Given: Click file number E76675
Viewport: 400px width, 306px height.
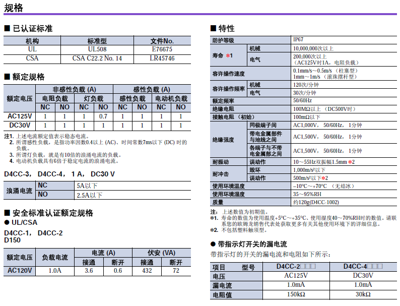Looking at the screenshot, I should (x=162, y=49).
